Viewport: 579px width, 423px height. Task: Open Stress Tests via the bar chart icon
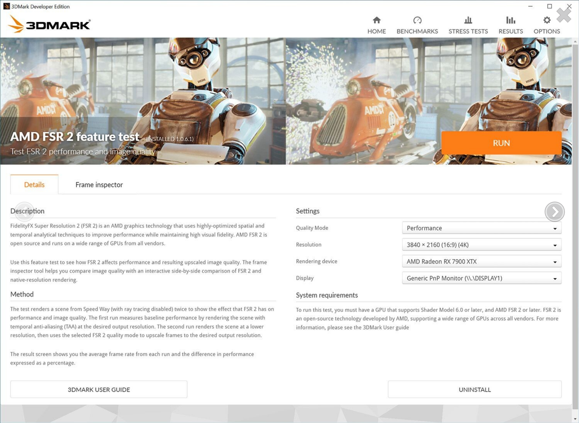coord(468,20)
